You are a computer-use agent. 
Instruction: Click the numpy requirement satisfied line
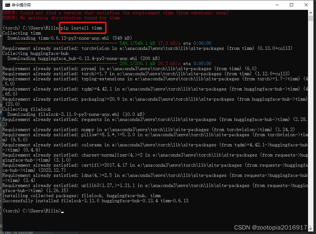point(149,130)
